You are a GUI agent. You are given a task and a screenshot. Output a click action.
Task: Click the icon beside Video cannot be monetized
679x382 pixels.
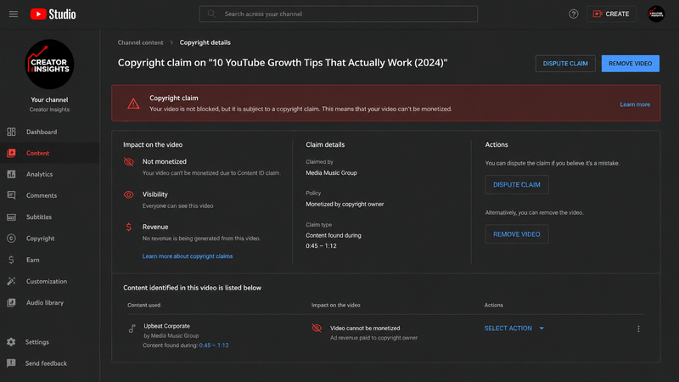pos(317,328)
